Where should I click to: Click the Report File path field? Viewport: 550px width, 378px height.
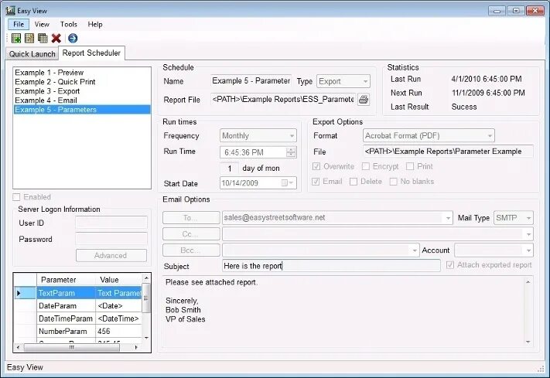[282, 100]
